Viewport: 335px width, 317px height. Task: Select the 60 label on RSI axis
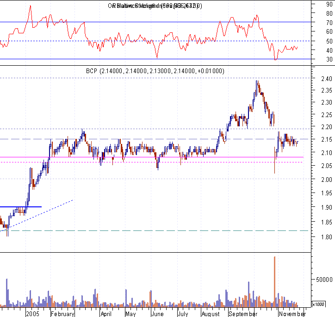[329, 31]
